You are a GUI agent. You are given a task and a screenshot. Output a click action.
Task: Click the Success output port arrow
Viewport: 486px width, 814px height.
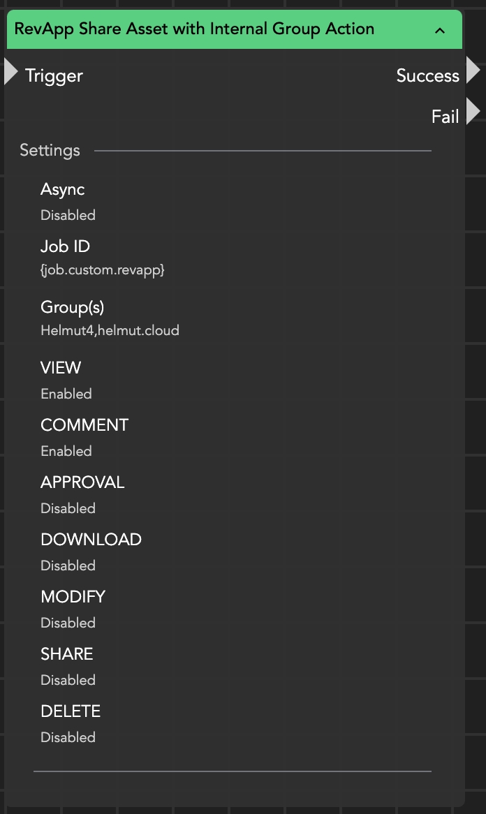(473, 71)
